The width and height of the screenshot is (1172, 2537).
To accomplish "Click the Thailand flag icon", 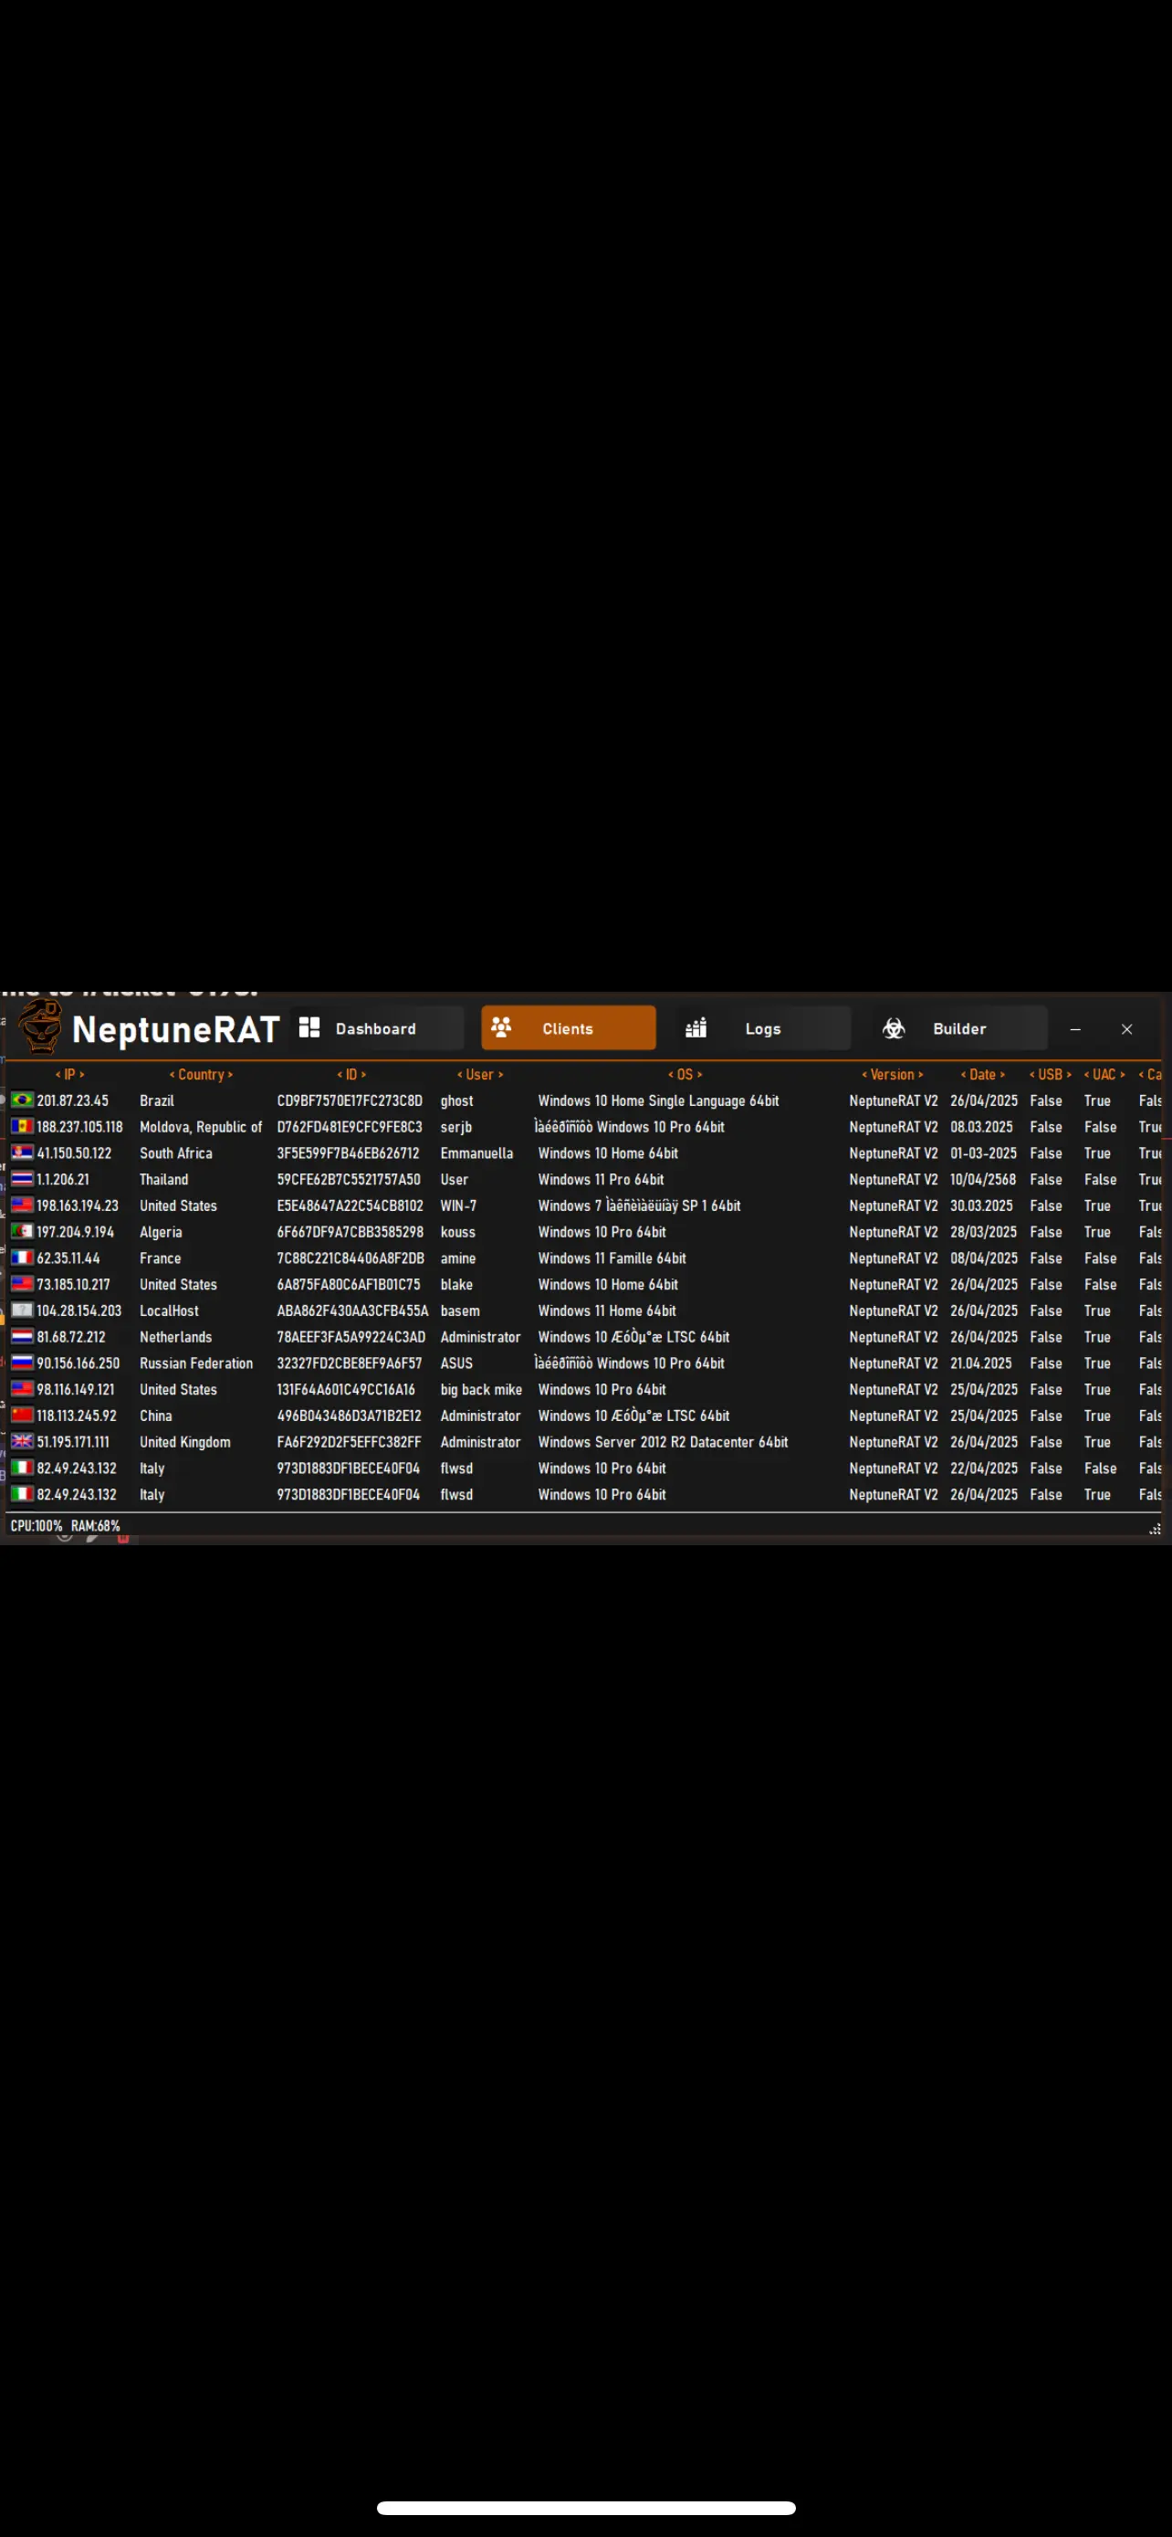I will (22, 1179).
